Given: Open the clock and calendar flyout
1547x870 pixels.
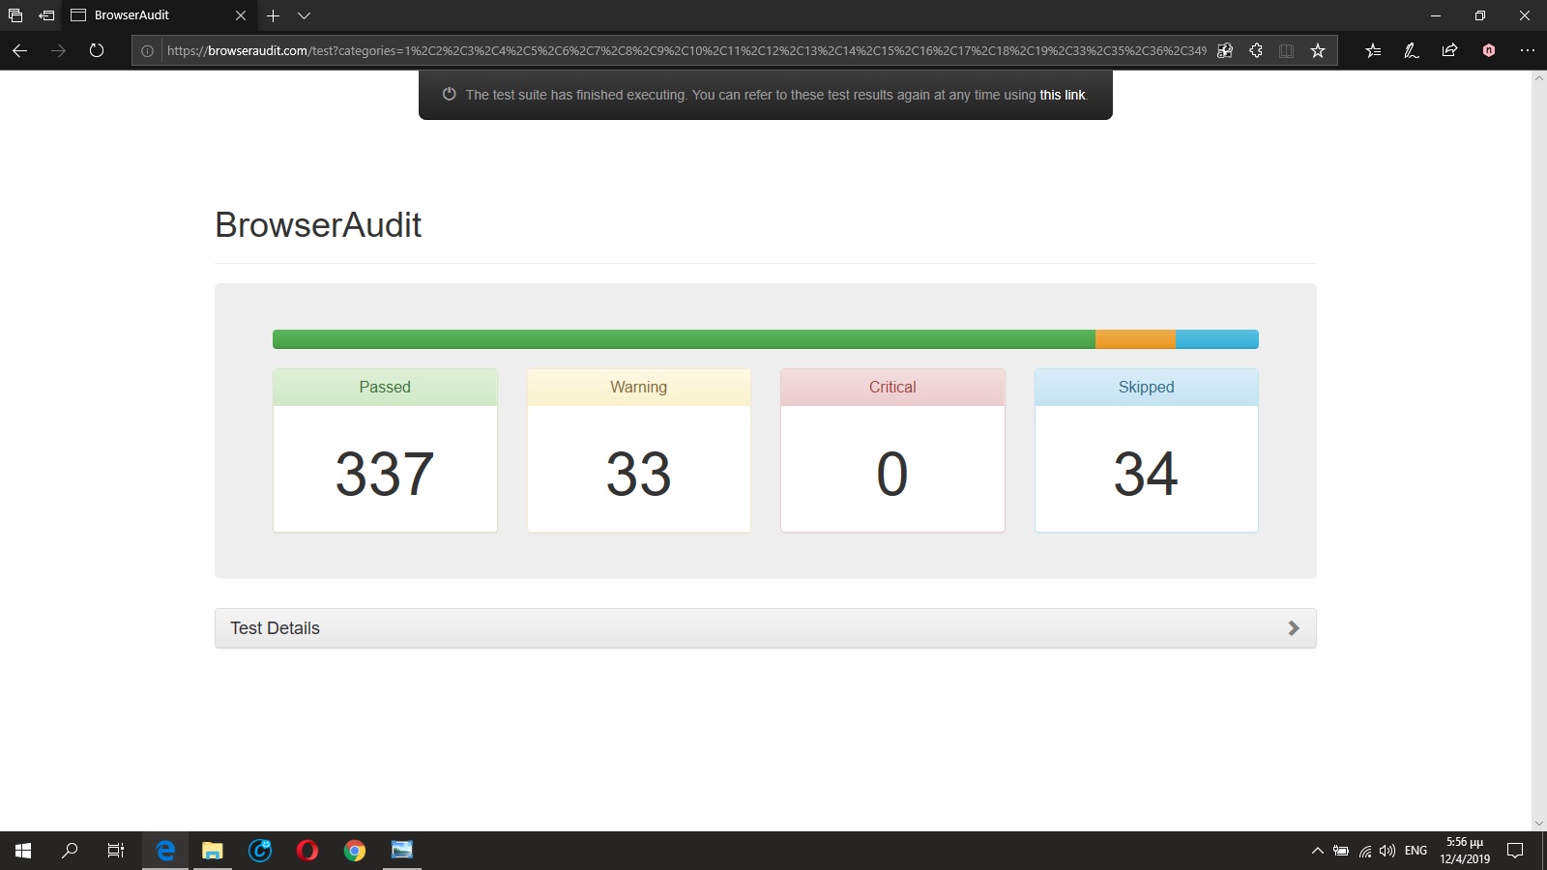Looking at the screenshot, I should point(1465,851).
